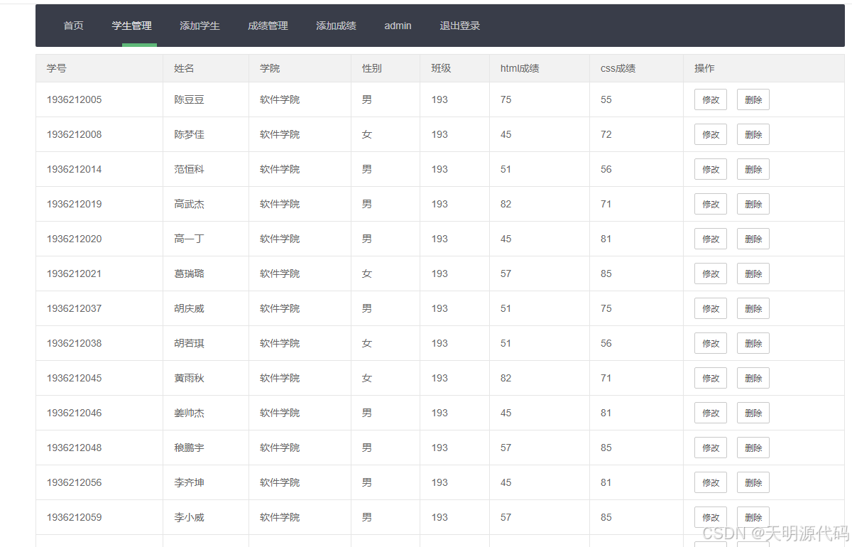Click 删除 in 李小威 row
Viewport: 852px width, 547px height.
753,517
